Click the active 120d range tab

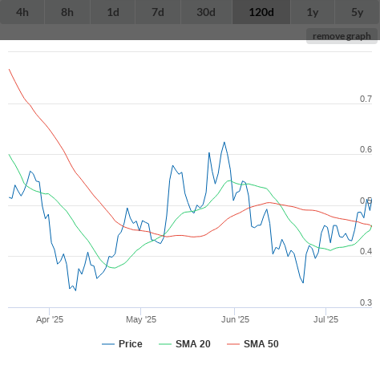coord(261,12)
